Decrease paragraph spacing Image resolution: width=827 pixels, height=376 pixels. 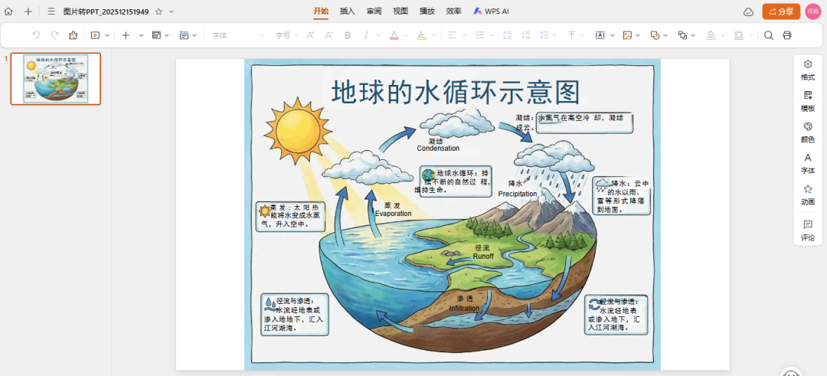pos(525,35)
